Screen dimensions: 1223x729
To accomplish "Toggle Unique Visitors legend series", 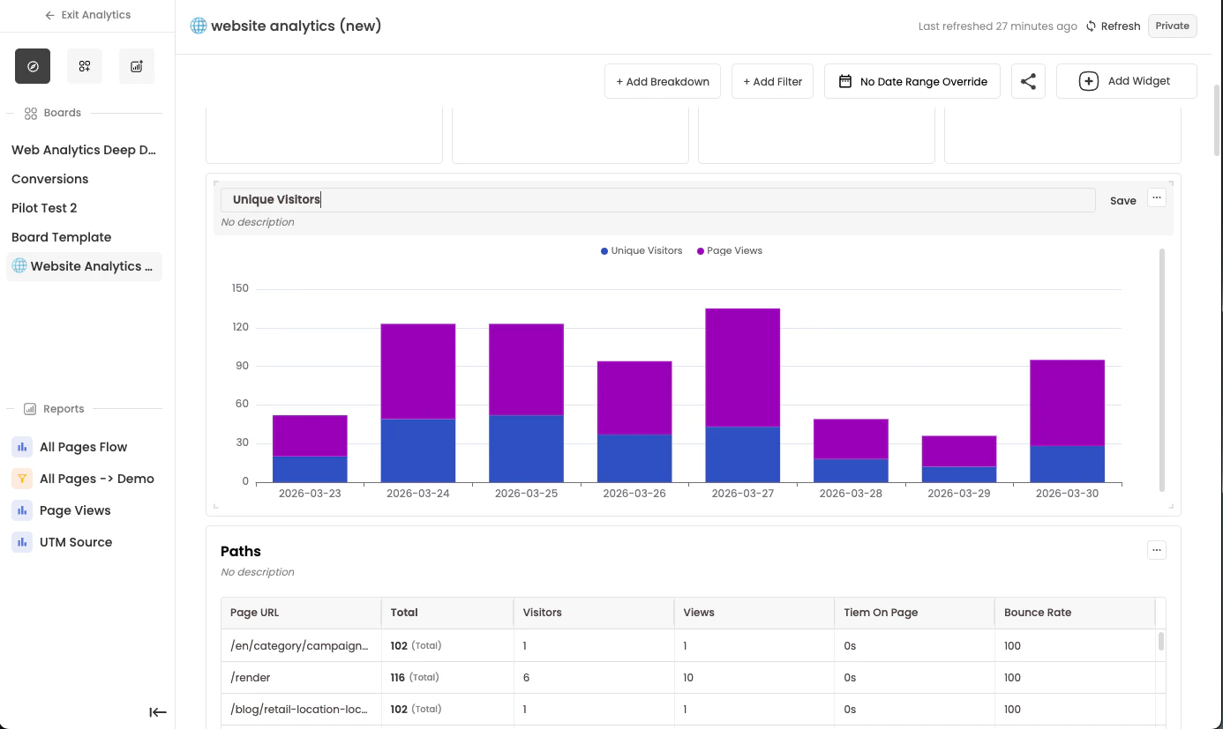I will click(x=642, y=251).
